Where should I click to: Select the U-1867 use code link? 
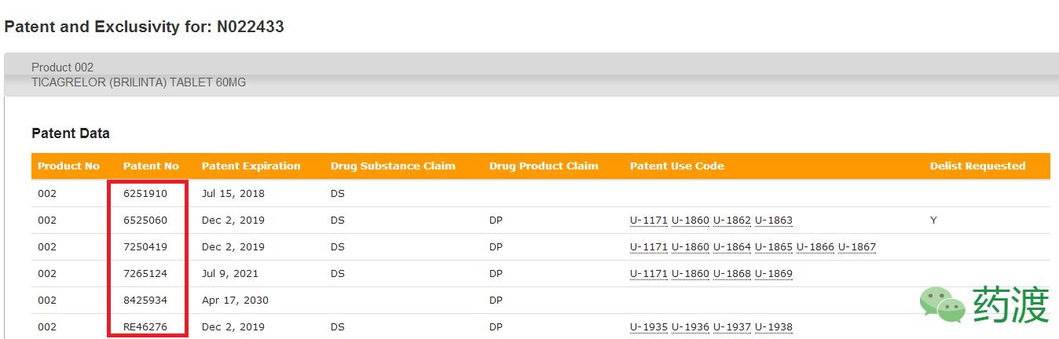[x=857, y=247]
